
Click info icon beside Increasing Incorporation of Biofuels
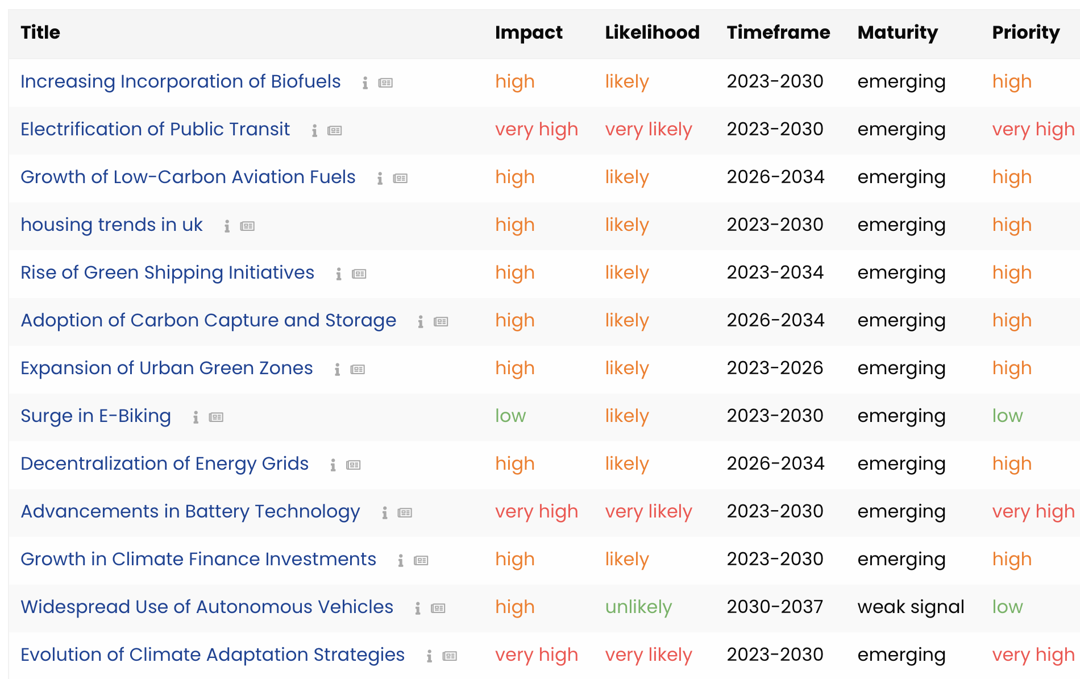coord(365,83)
